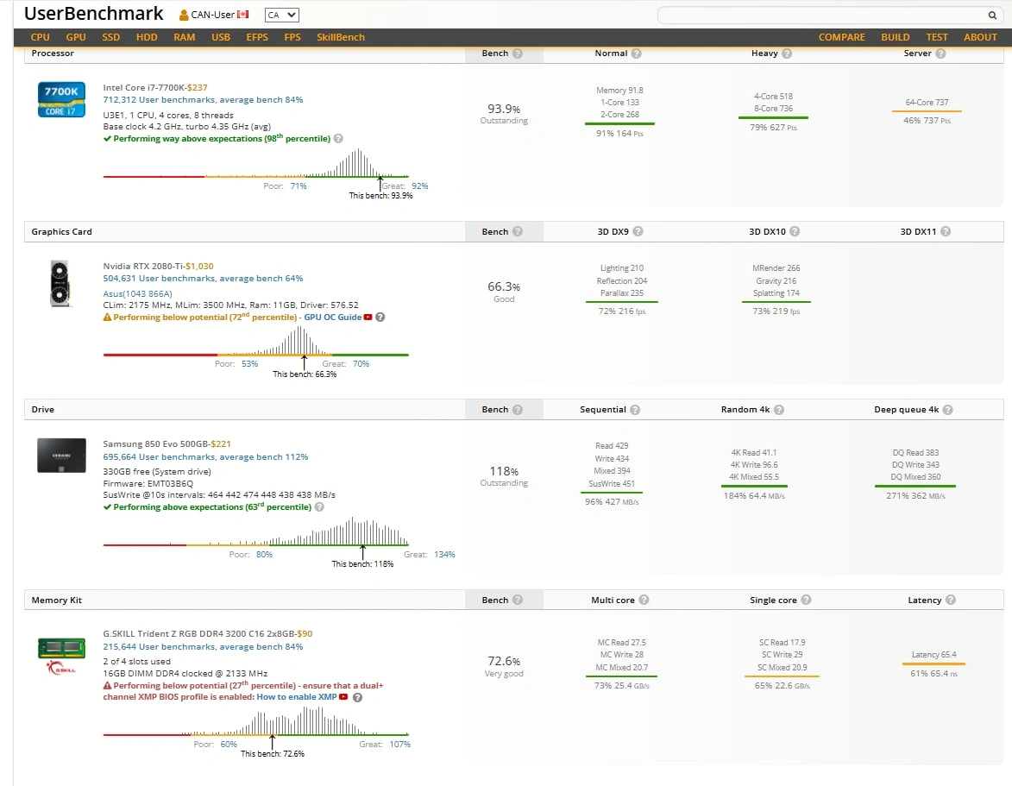The image size is (1012, 786).
Task: Click the Single core help icon
Action: click(x=806, y=601)
